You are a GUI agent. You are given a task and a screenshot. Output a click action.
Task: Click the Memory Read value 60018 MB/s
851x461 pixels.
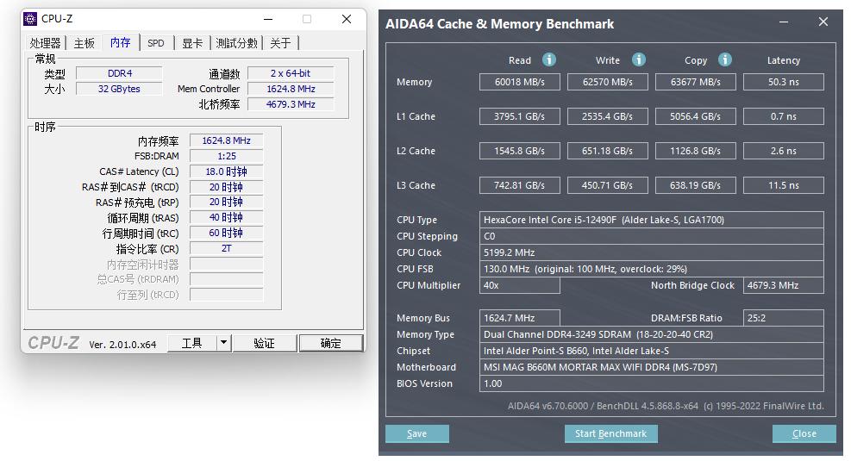(x=520, y=82)
